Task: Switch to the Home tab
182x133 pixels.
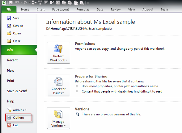Action: (x=25, y=10)
